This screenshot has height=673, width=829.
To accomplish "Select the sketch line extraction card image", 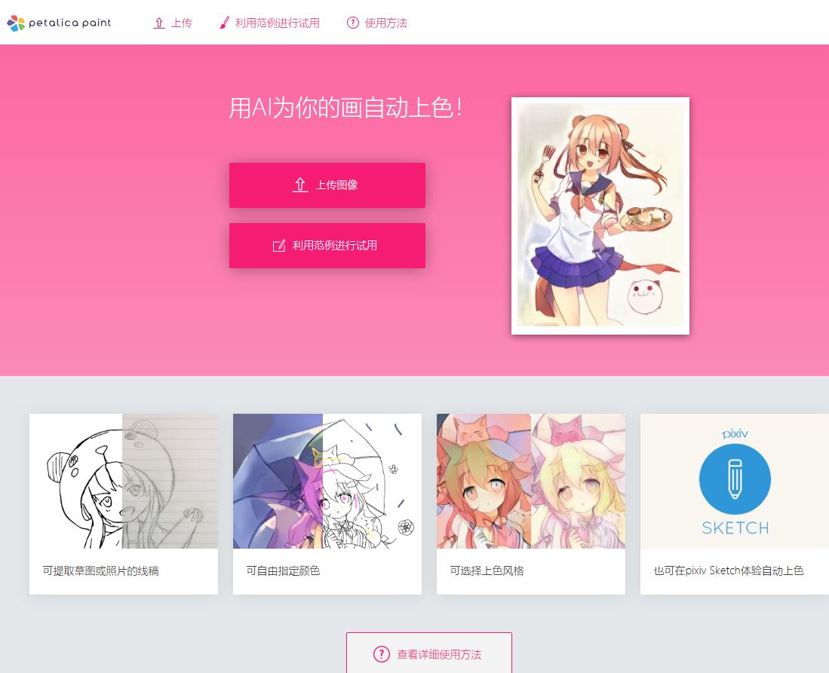I will click(124, 482).
